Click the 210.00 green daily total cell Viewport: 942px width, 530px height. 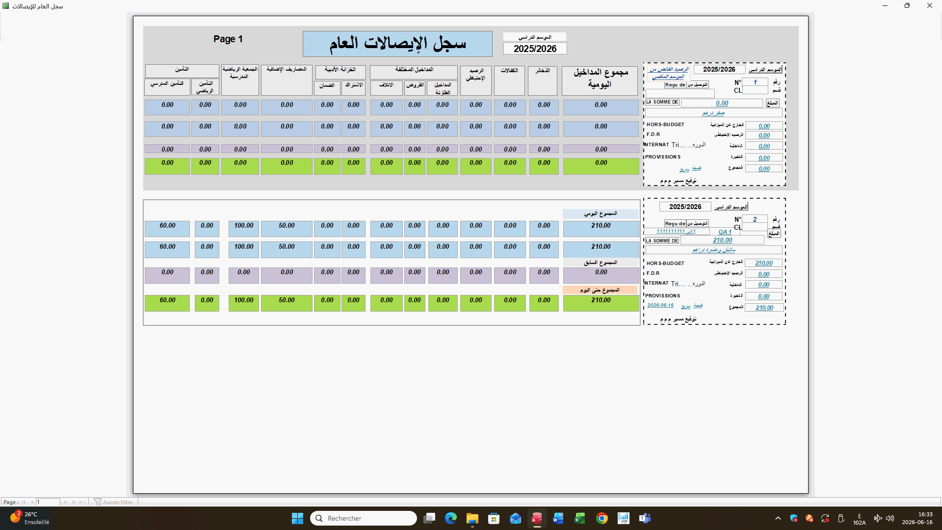coord(601,303)
